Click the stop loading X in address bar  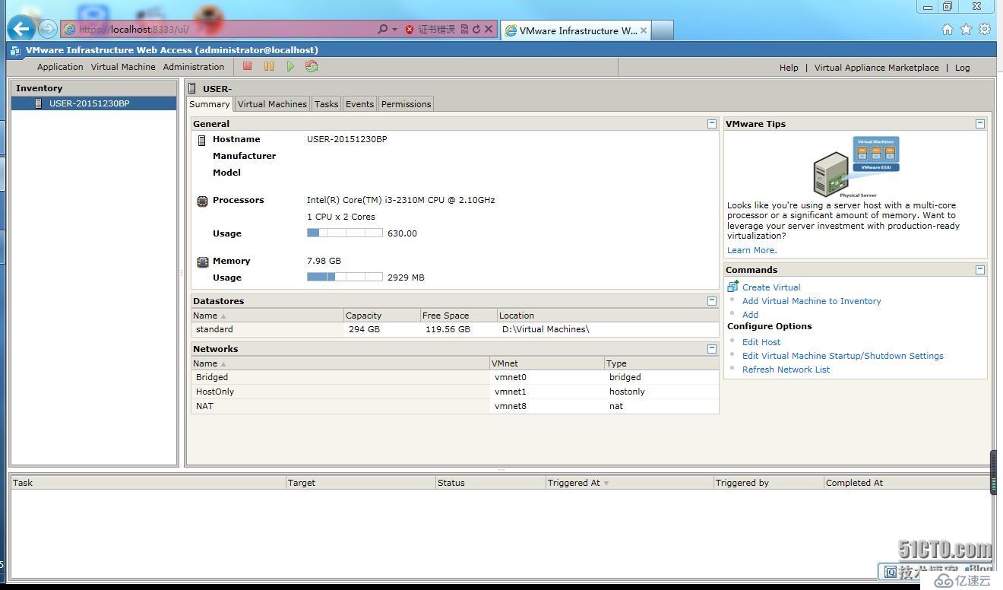[x=489, y=29]
